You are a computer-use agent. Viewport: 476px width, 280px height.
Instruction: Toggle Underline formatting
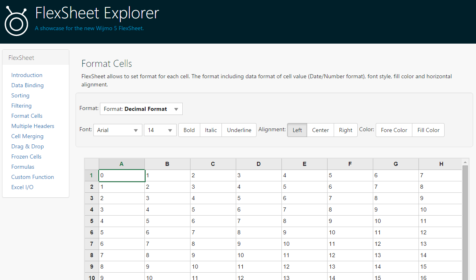tap(239, 130)
